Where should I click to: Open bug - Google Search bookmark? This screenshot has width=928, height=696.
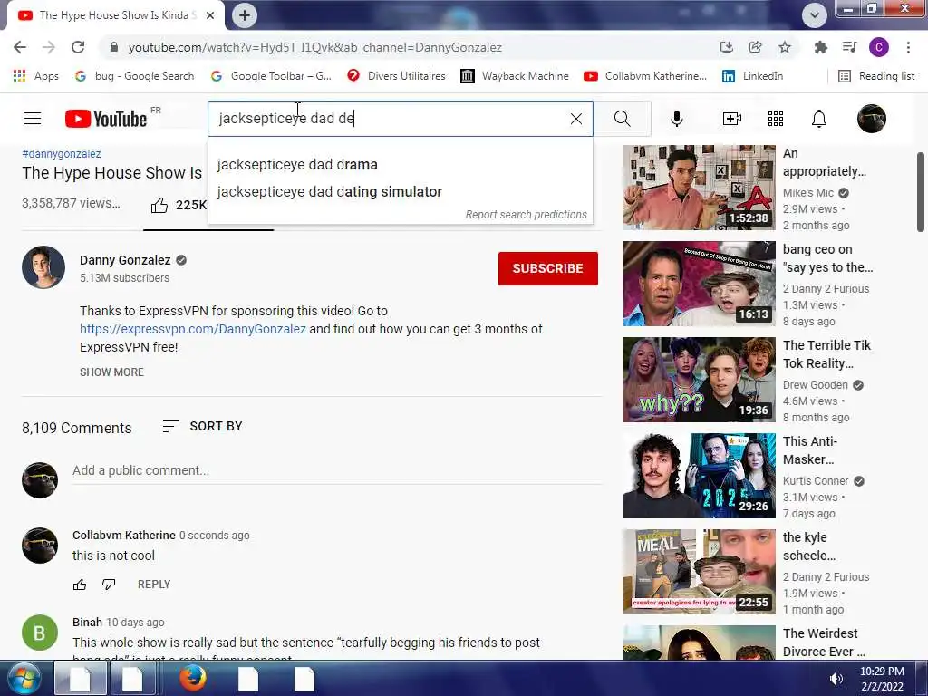(135, 76)
